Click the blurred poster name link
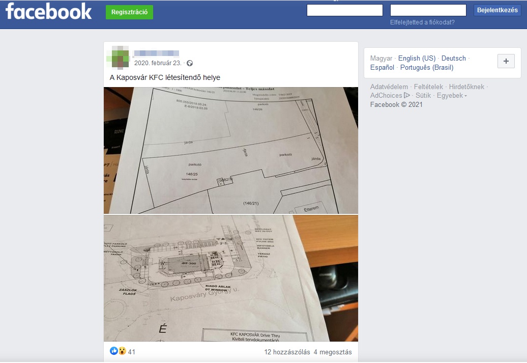This screenshot has width=527, height=363. pos(156,53)
